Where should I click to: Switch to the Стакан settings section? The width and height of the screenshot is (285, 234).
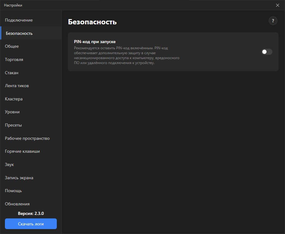tap(31, 73)
